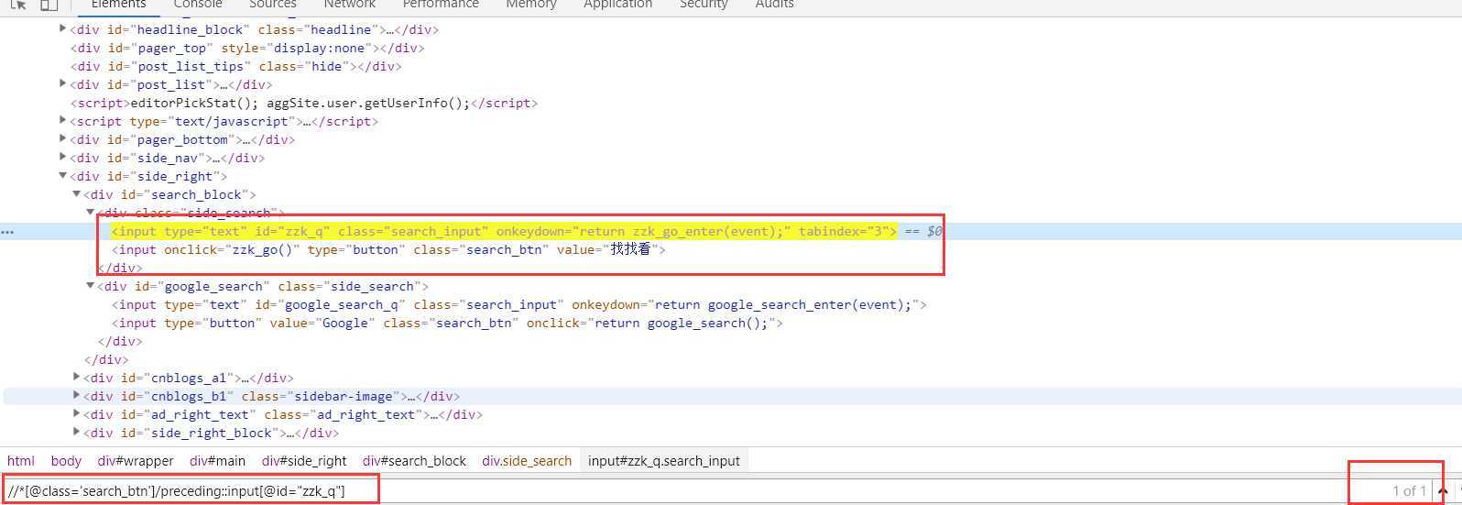1462x505 pixels.
Task: Expand the text/javascript script node
Action: tap(63, 121)
